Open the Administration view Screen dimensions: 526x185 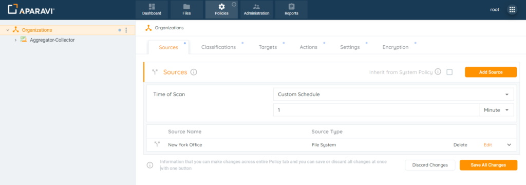click(256, 9)
